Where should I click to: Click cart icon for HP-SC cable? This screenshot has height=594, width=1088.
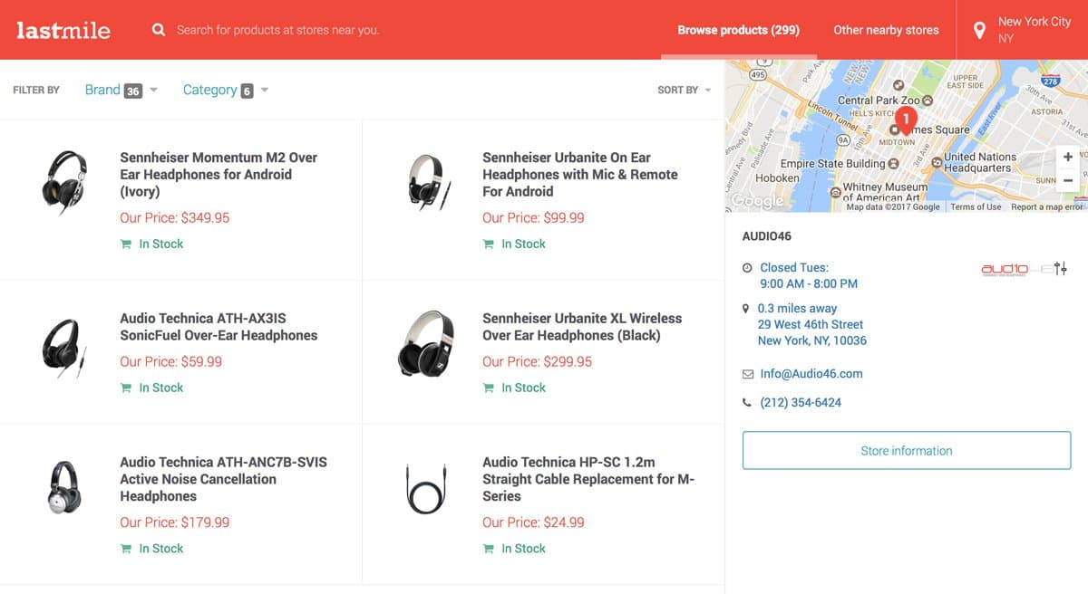click(x=489, y=549)
